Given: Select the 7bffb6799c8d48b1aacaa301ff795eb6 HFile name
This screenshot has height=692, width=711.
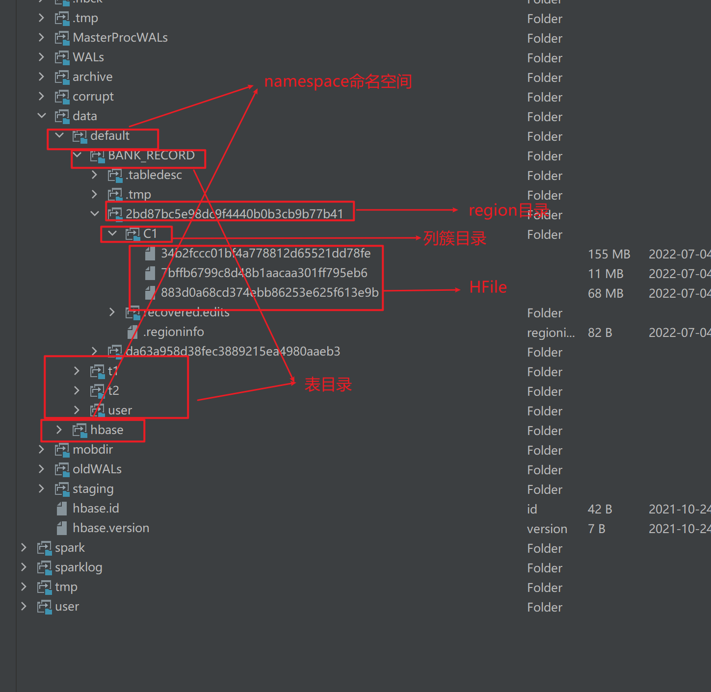Looking at the screenshot, I should (x=264, y=273).
